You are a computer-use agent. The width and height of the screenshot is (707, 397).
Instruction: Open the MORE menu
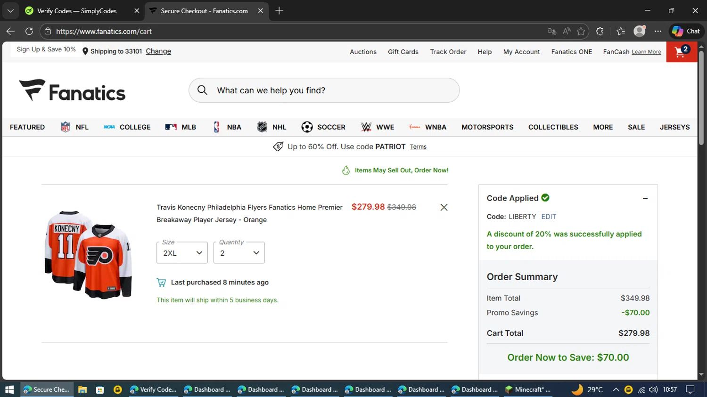pyautogui.click(x=603, y=127)
